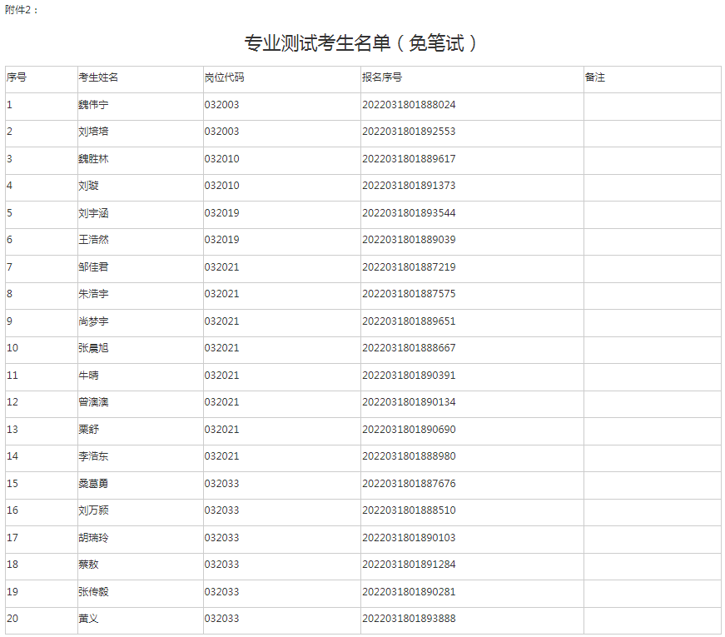Image resolution: width=725 pixels, height=637 pixels.
Task: Click the name 魏伟宁 in row 1
Action: click(93, 105)
